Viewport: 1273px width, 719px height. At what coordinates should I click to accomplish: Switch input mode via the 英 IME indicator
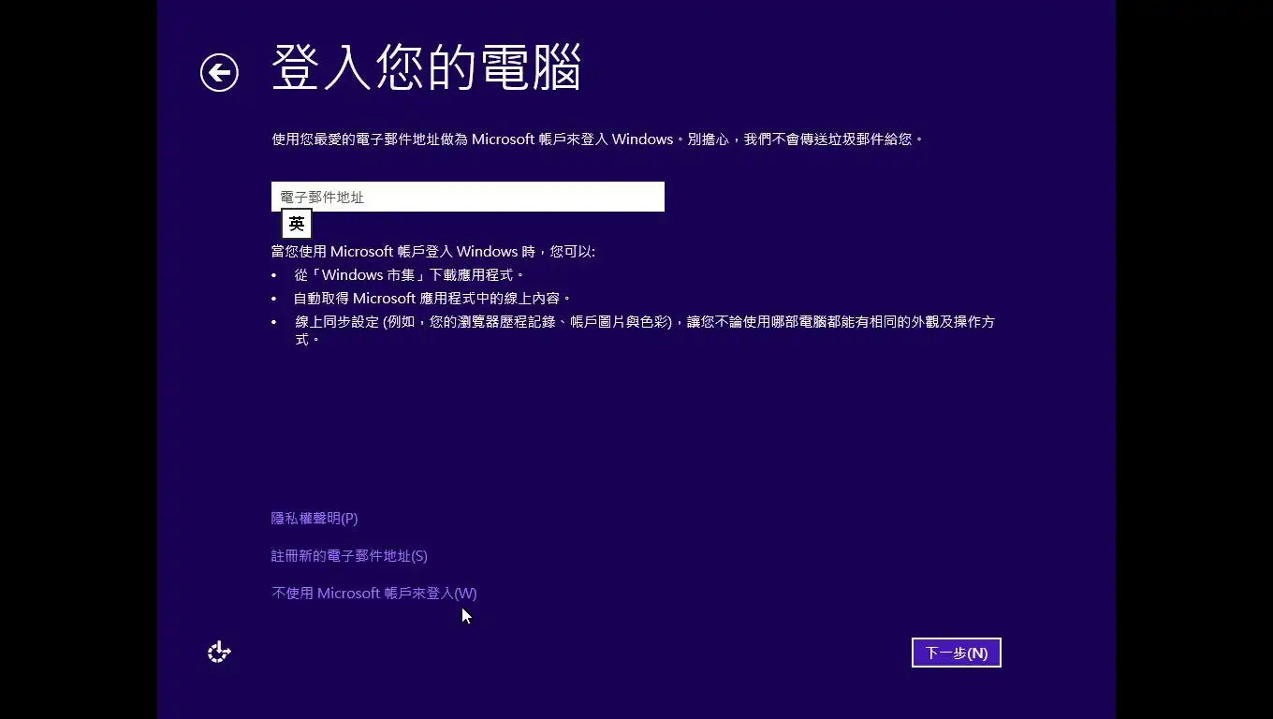[x=297, y=224]
